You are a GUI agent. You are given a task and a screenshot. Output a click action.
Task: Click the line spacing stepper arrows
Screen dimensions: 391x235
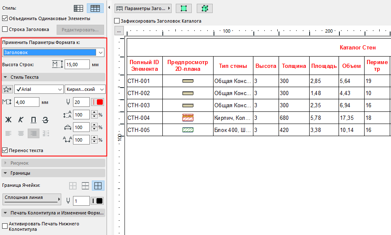(x=94, y=114)
